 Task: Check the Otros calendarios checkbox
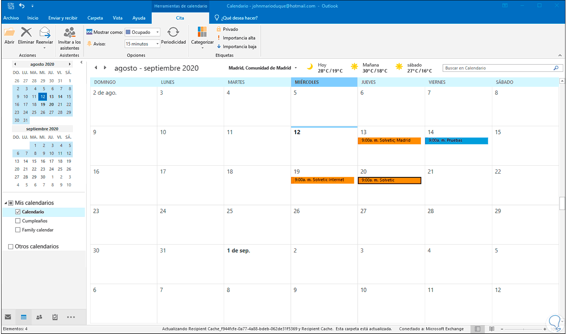(x=11, y=246)
